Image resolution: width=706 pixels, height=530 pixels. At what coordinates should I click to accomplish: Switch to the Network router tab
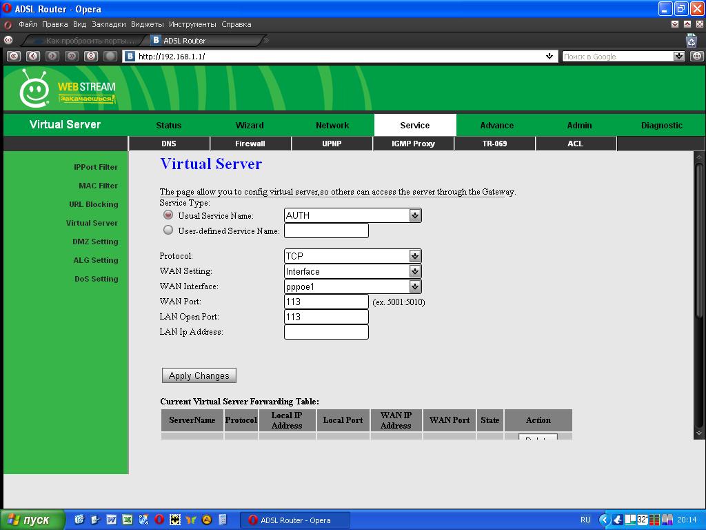(x=332, y=126)
